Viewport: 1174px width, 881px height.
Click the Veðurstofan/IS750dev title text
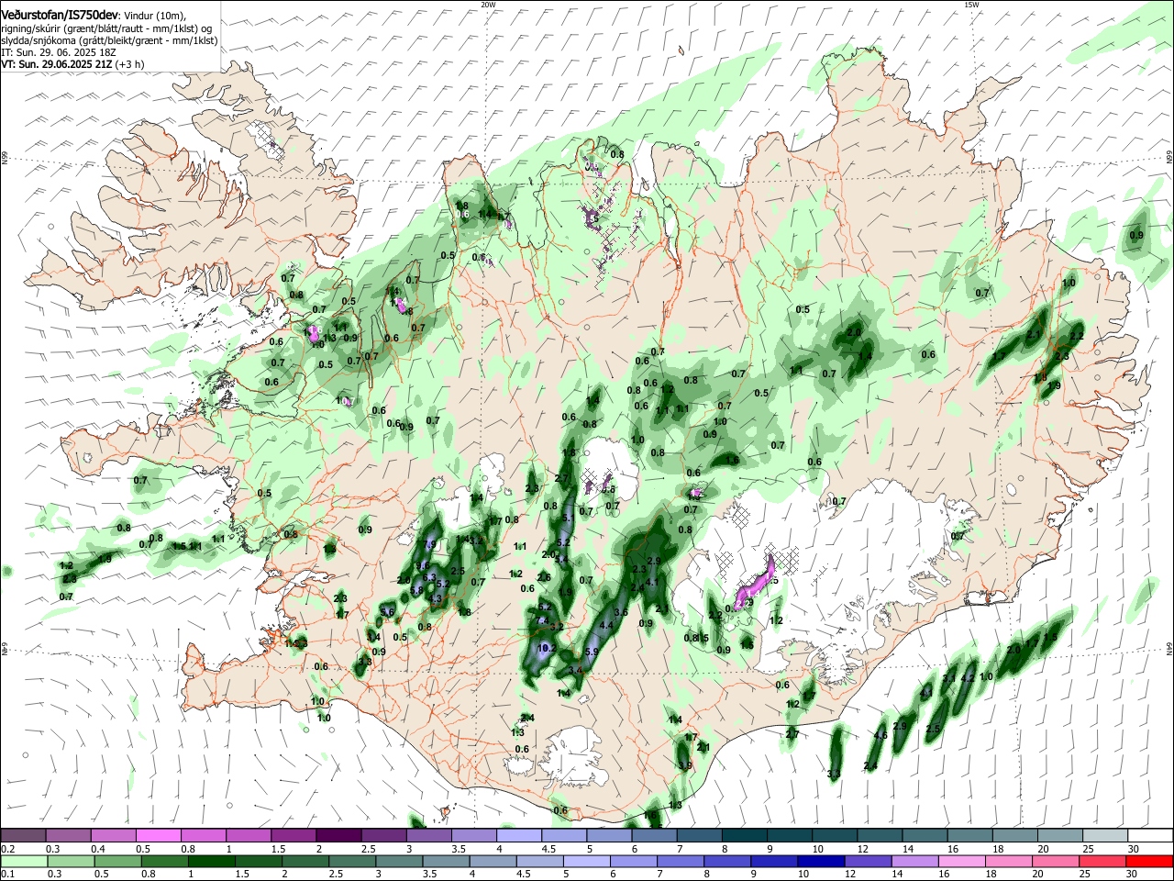point(60,16)
